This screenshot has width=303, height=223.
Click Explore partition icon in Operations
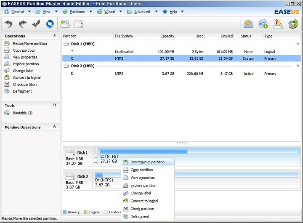7,64
